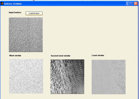Open the Most similar texture result
This screenshot has height=99, width=139.
pos(26,76)
